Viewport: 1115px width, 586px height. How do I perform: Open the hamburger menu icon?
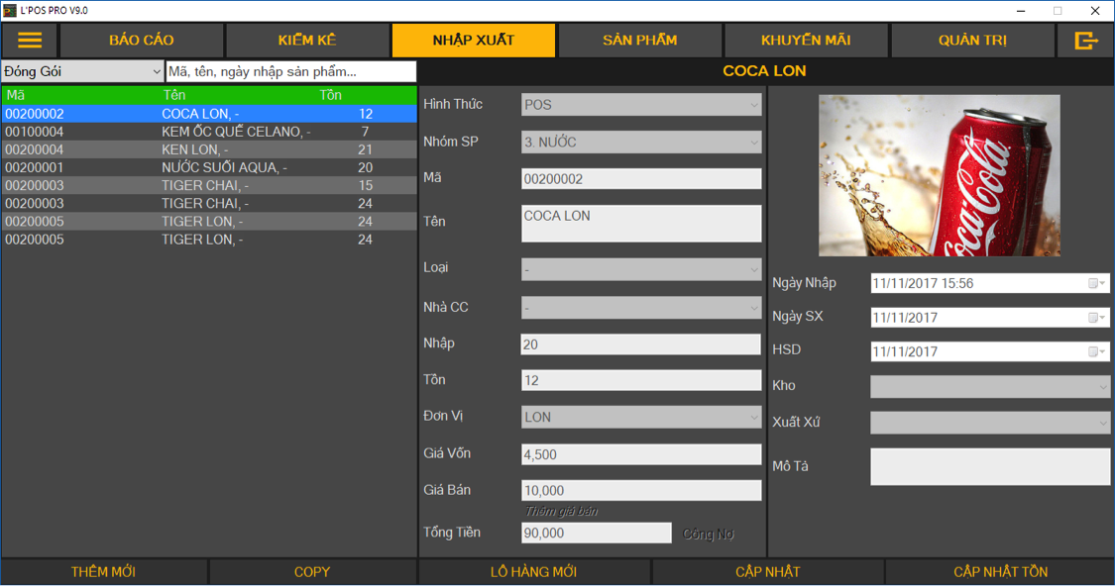pyautogui.click(x=30, y=41)
